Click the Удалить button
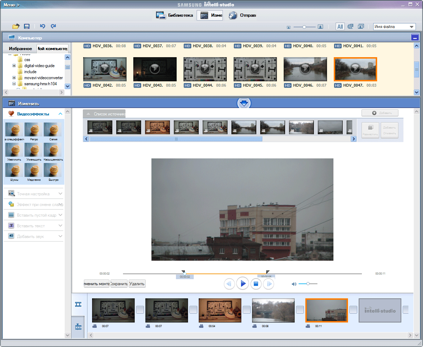 137,284
